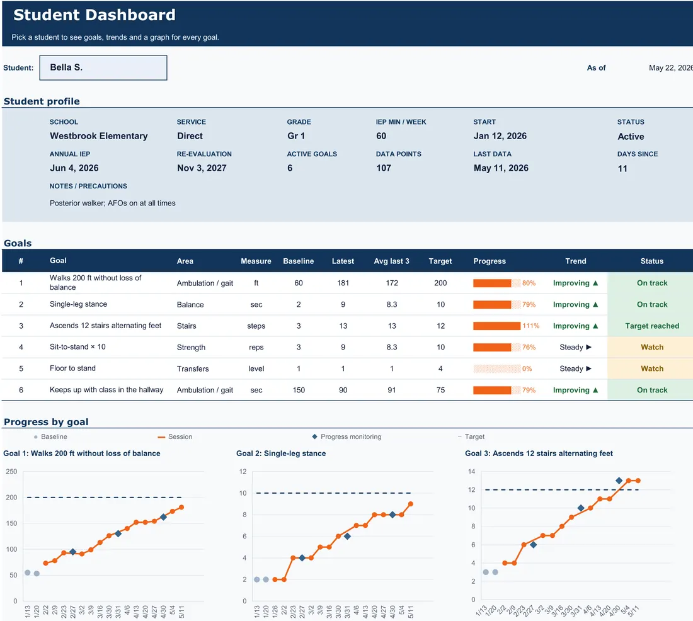Select the Progress by goal section heading

[x=46, y=421]
